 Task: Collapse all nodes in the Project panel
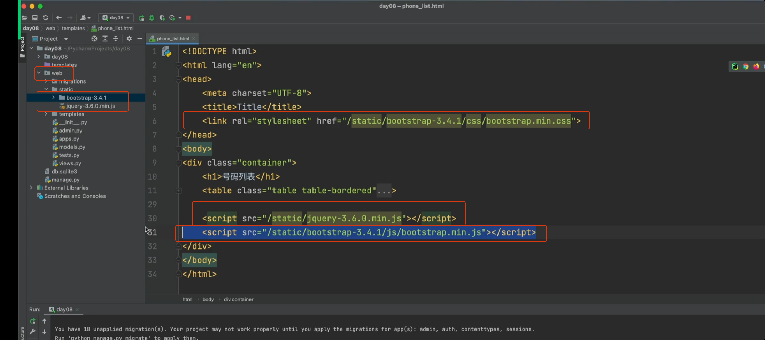tap(116, 39)
